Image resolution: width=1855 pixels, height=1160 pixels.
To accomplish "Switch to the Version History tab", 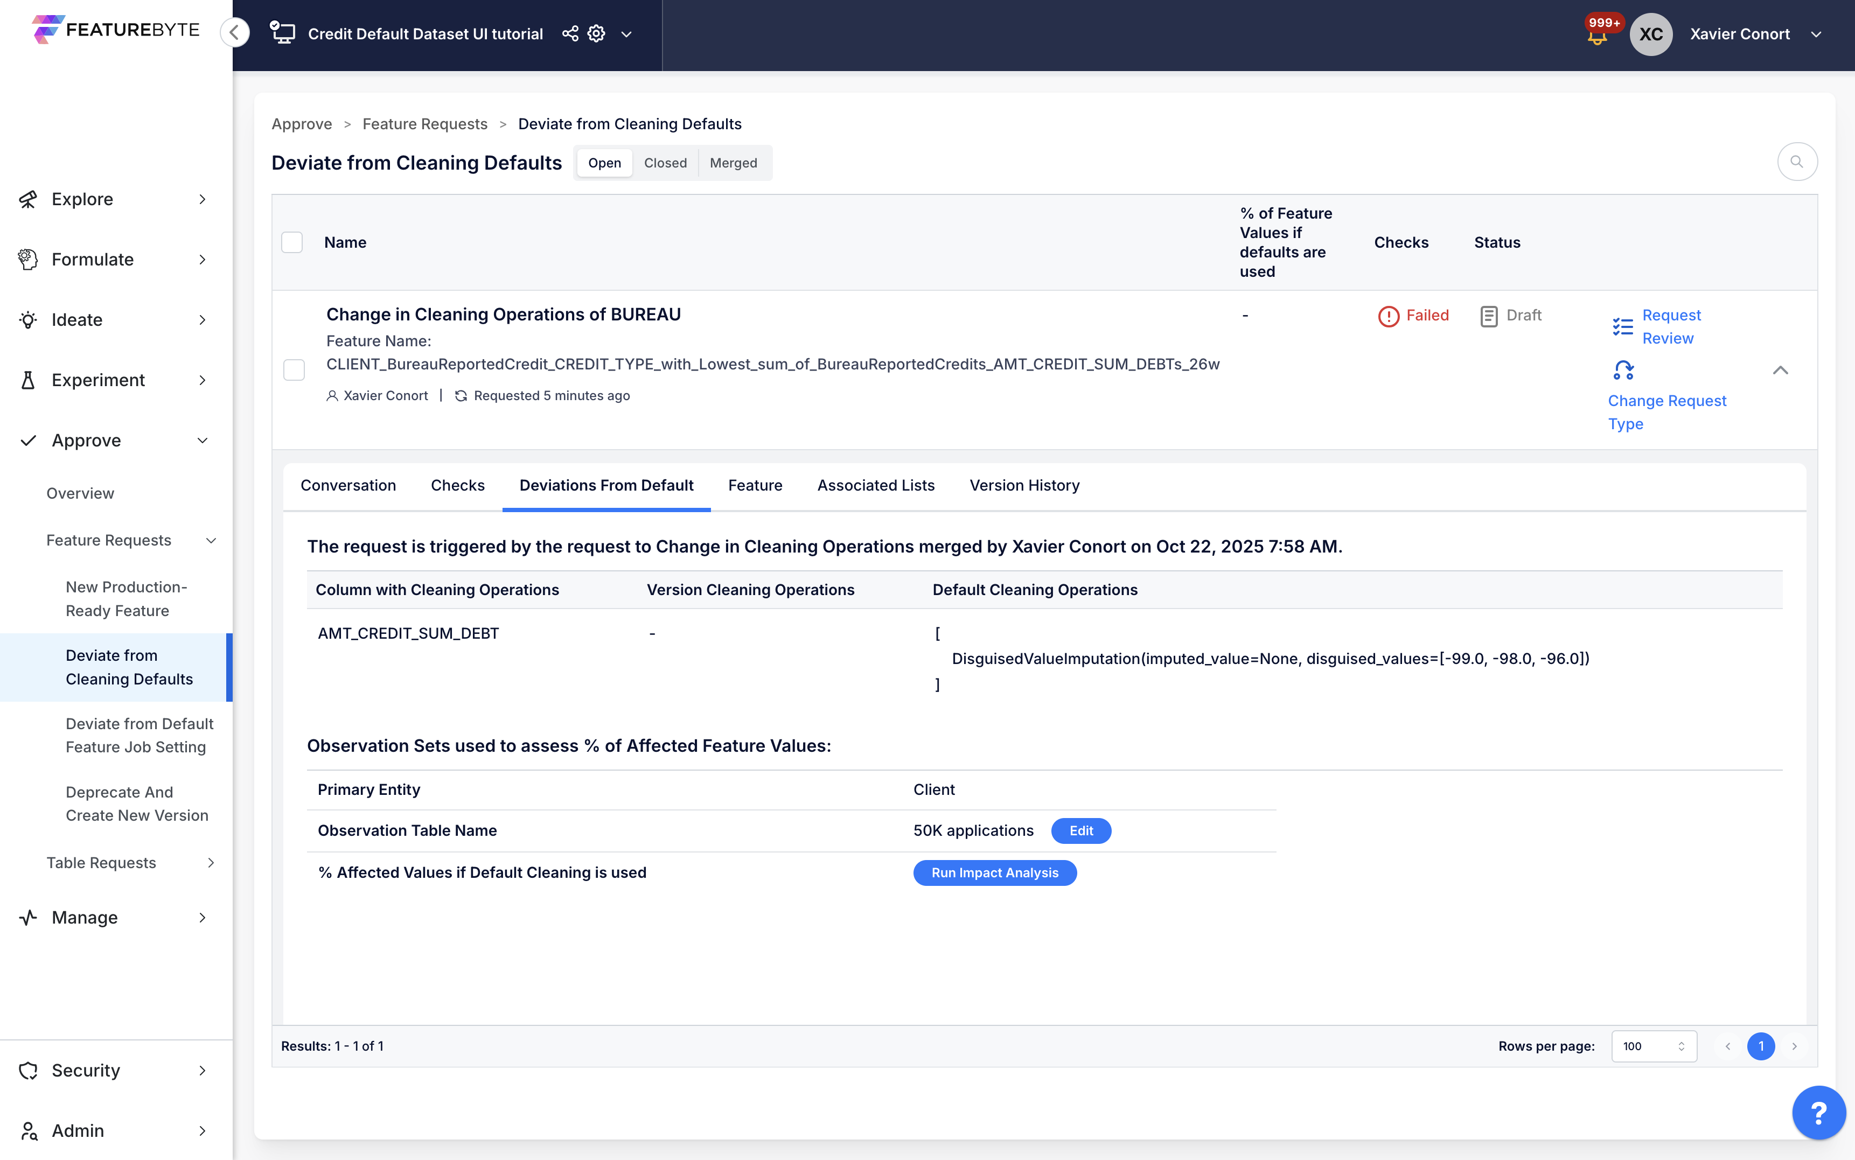I will click(1024, 485).
